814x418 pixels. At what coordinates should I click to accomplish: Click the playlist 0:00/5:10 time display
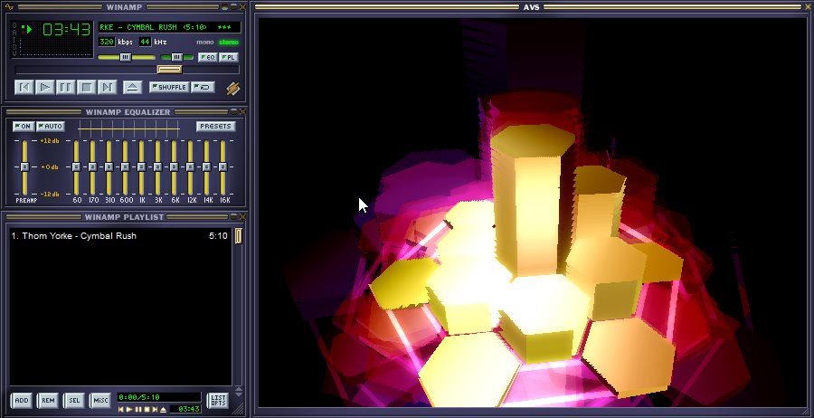[x=158, y=397]
